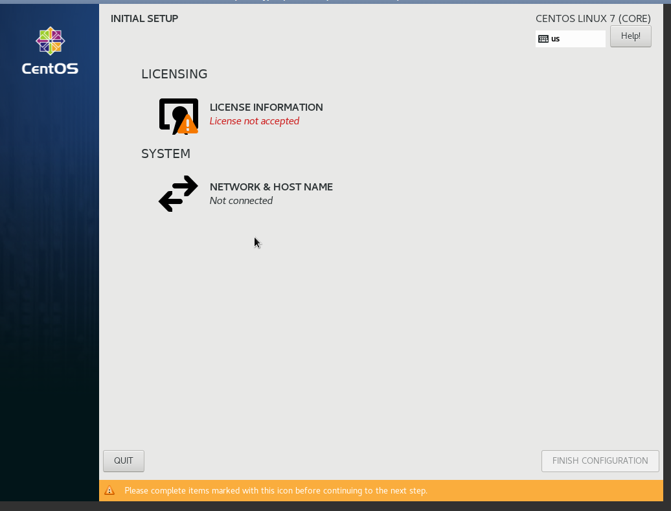Open the Network & Host Name arrows icon

click(x=179, y=194)
